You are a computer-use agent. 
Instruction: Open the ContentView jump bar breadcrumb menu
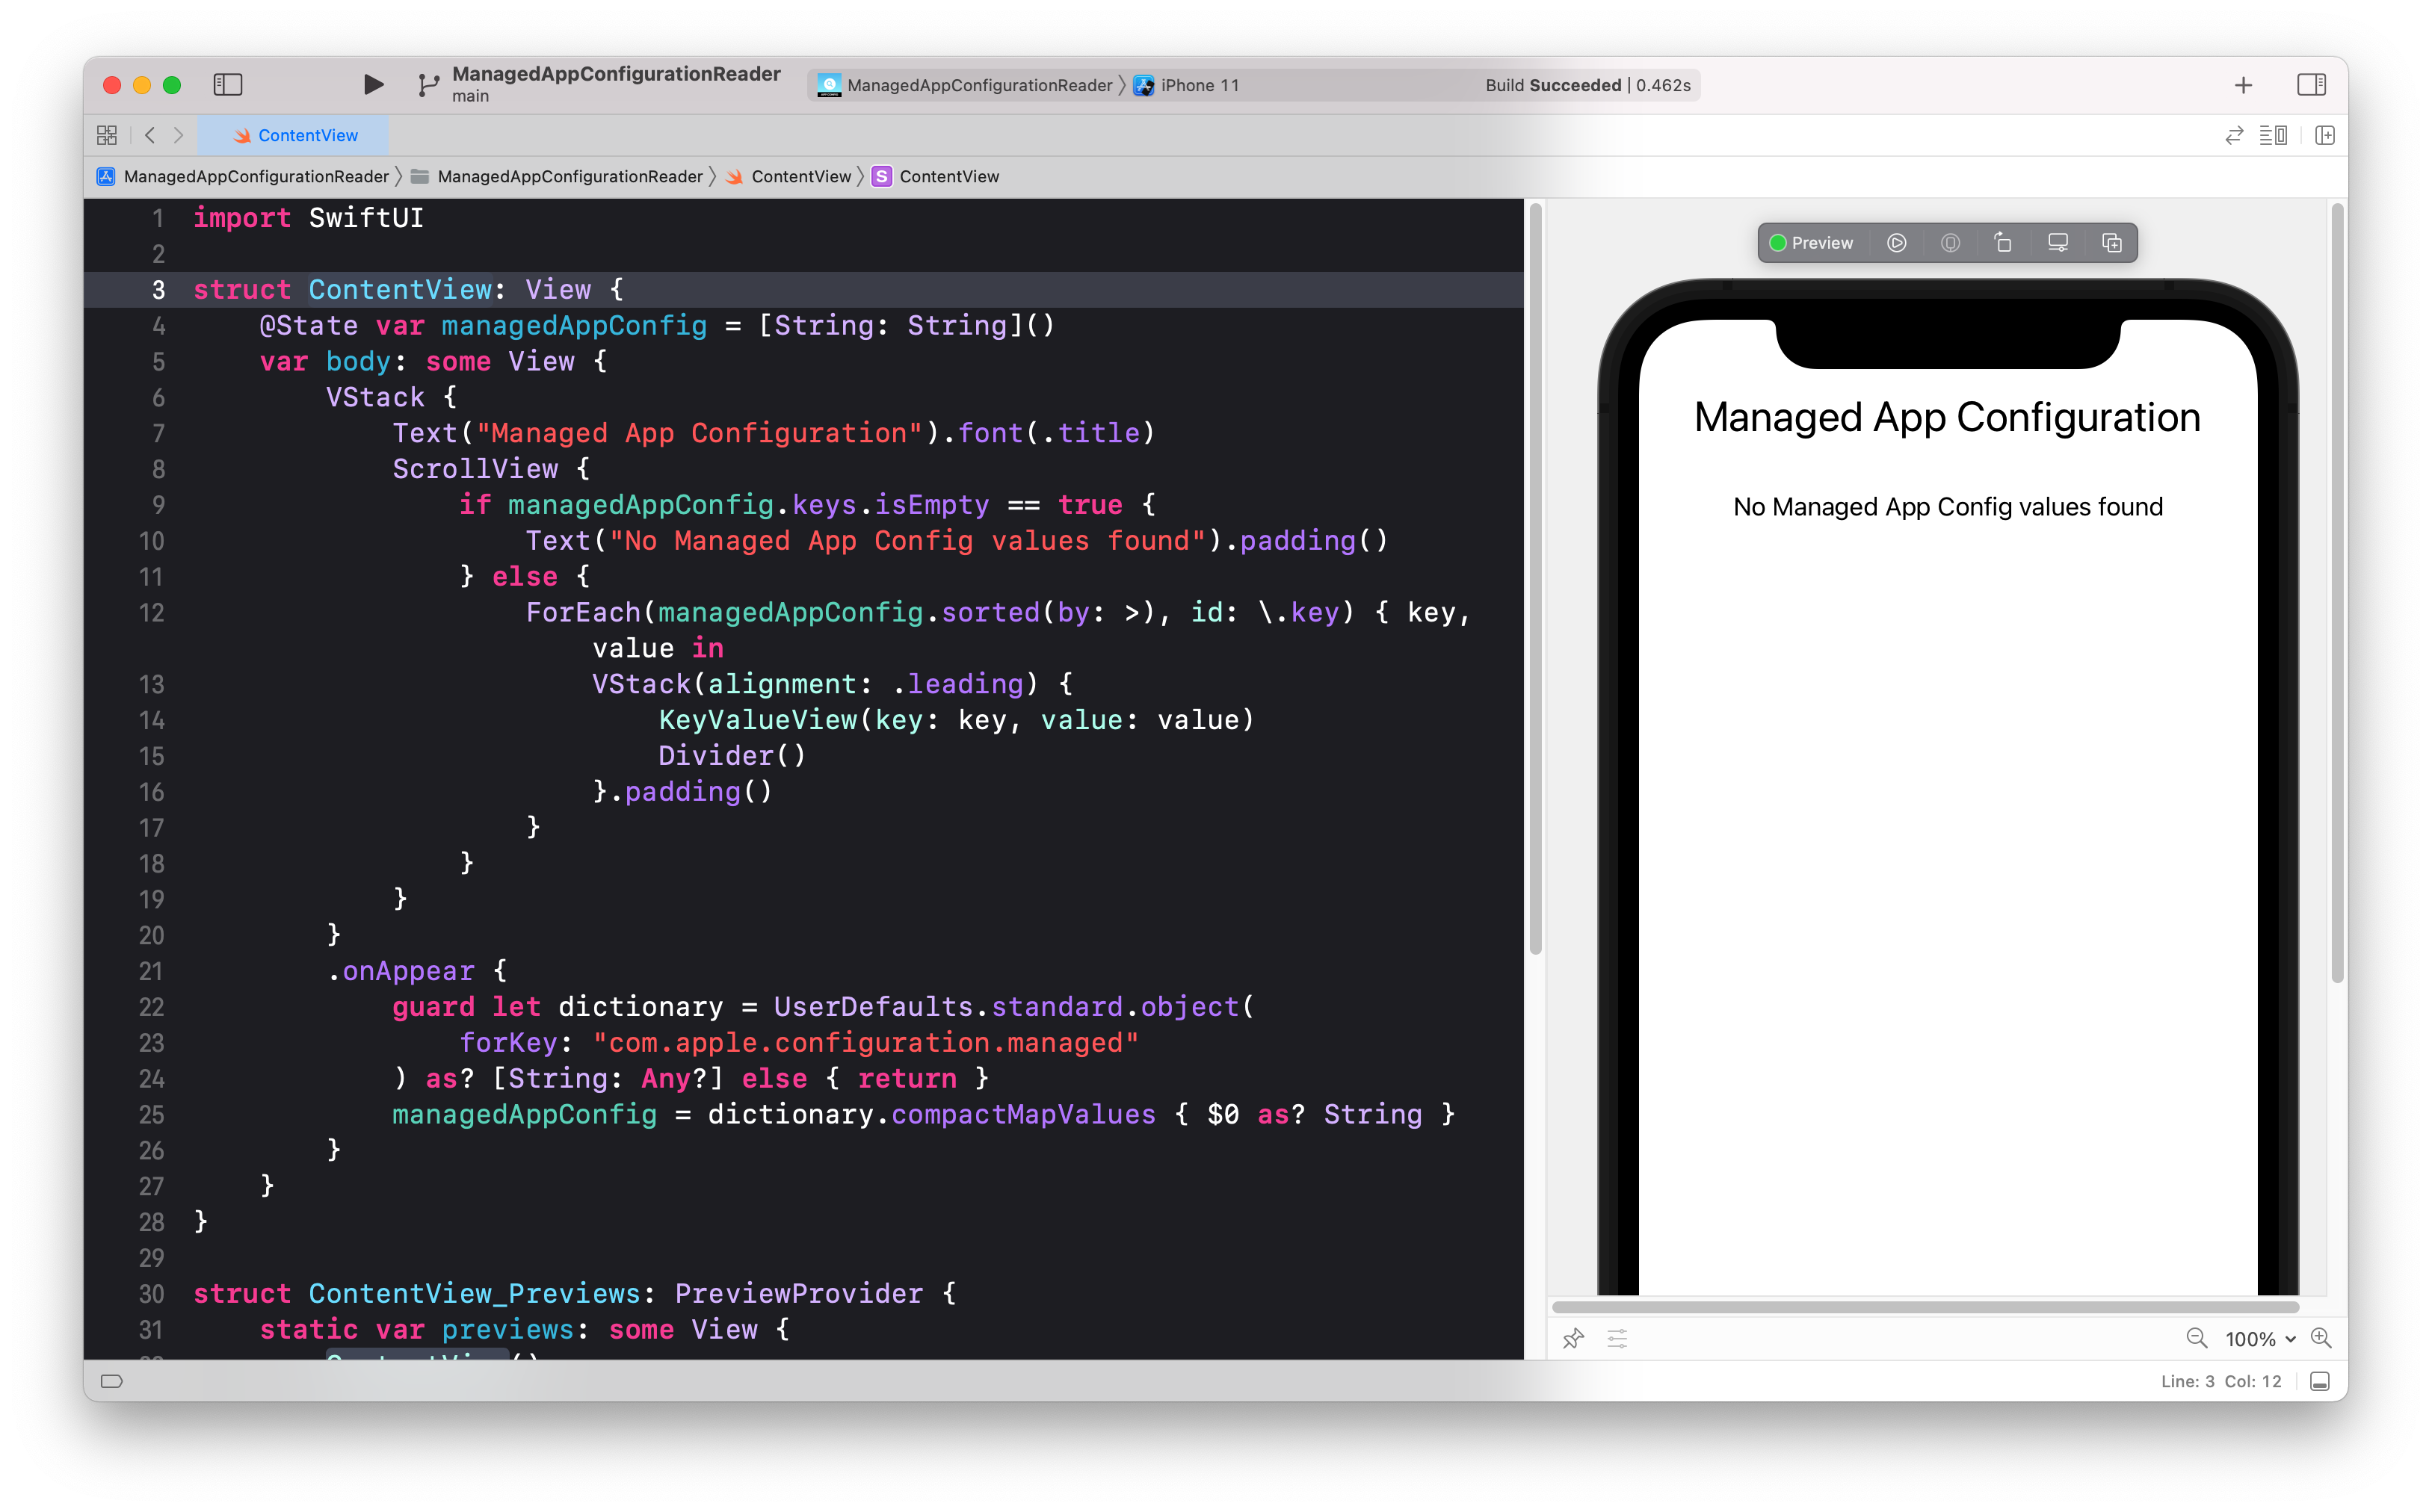(x=800, y=176)
